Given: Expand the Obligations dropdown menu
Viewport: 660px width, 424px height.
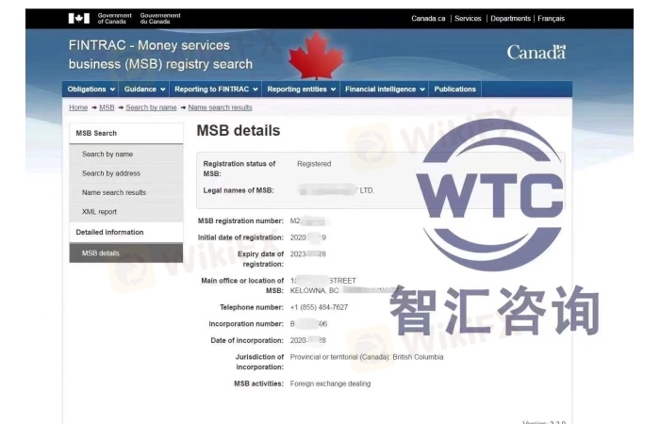Looking at the screenshot, I should pos(91,90).
